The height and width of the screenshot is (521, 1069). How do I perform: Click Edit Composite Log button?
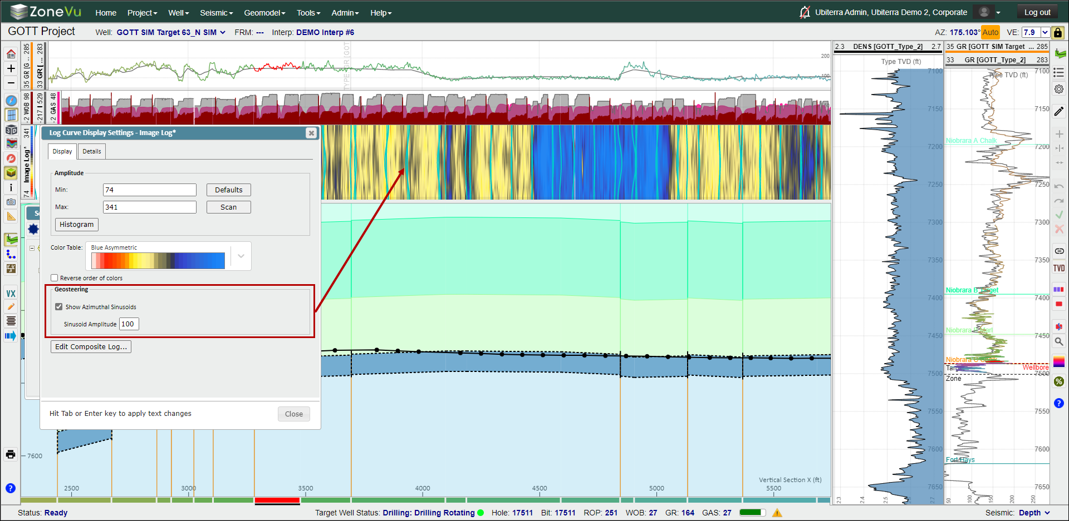91,346
